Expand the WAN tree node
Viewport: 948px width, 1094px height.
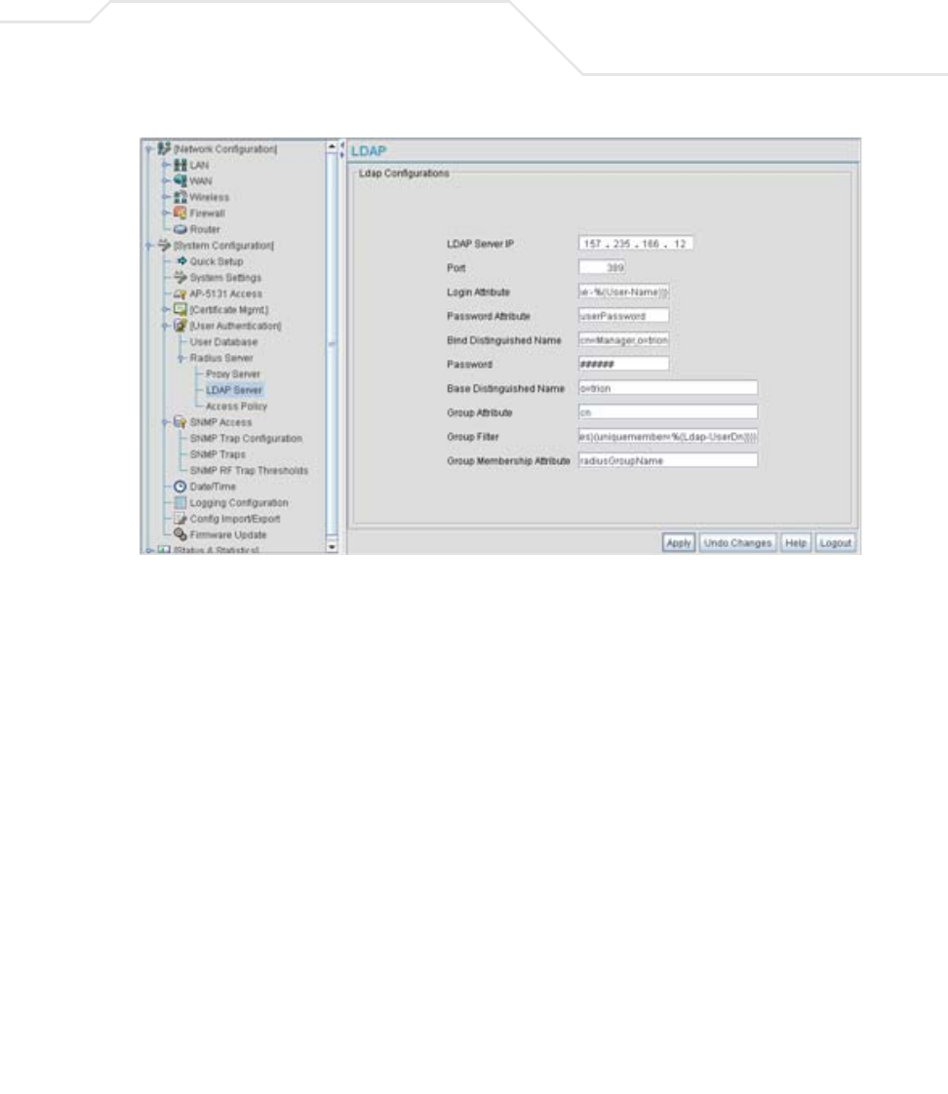pyautogui.click(x=166, y=180)
